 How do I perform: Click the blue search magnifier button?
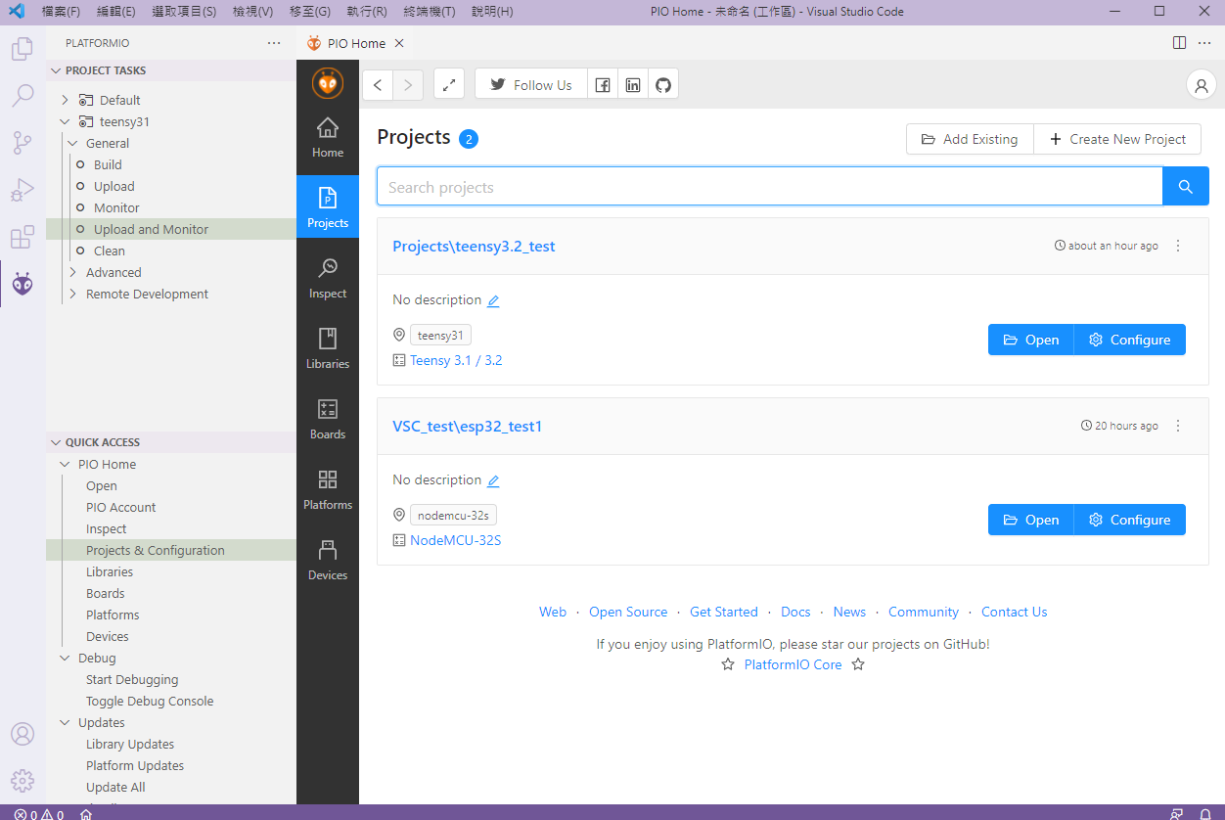1186,186
